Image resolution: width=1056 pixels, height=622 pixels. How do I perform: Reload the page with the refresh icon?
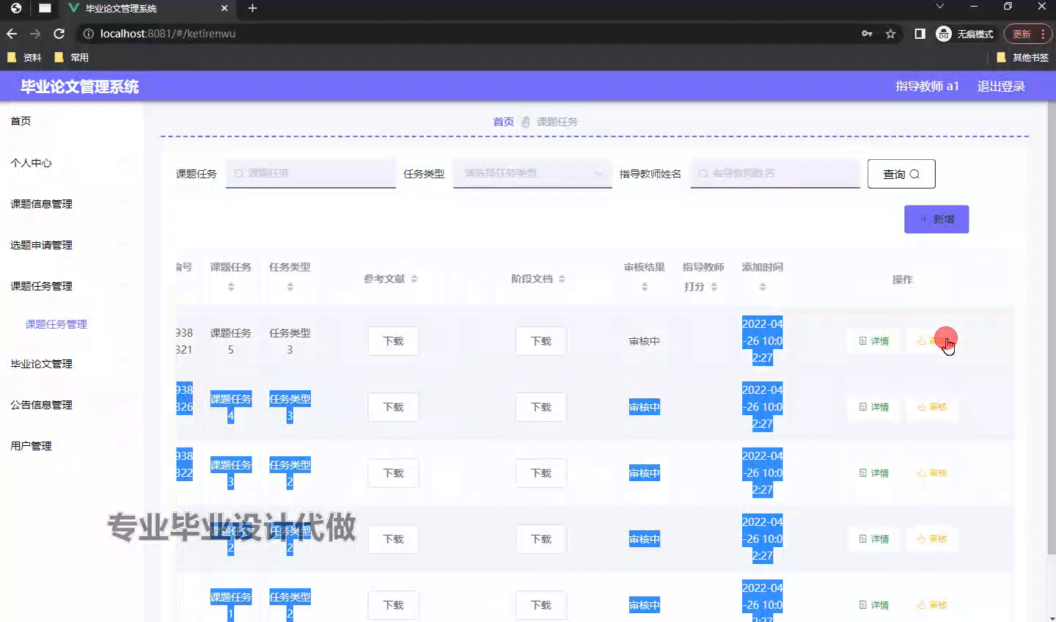coord(59,34)
